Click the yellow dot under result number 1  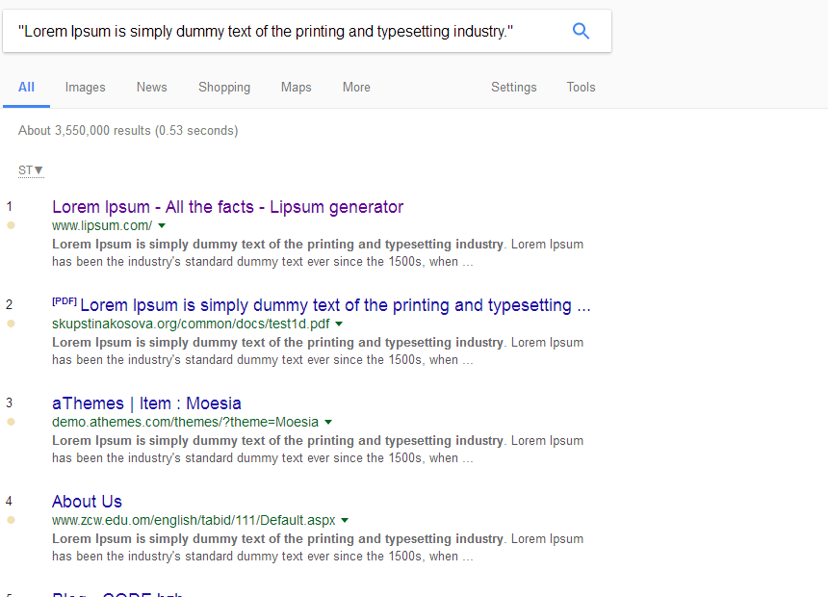coord(11,225)
